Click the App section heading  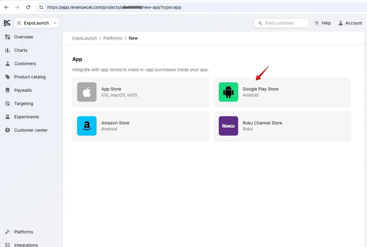(x=77, y=59)
